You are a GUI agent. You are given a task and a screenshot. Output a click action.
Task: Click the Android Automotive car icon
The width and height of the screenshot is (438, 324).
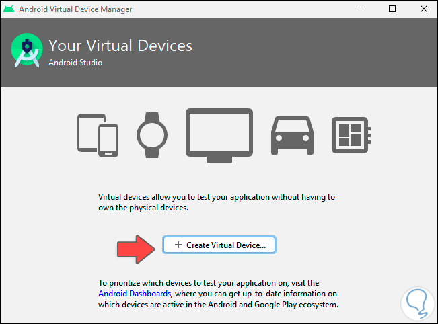pos(292,135)
